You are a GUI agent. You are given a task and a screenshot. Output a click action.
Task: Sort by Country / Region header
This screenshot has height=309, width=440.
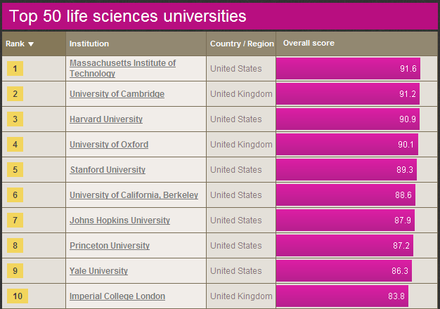pyautogui.click(x=242, y=44)
